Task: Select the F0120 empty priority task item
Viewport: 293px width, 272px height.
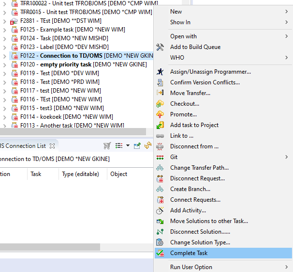Action: point(65,64)
